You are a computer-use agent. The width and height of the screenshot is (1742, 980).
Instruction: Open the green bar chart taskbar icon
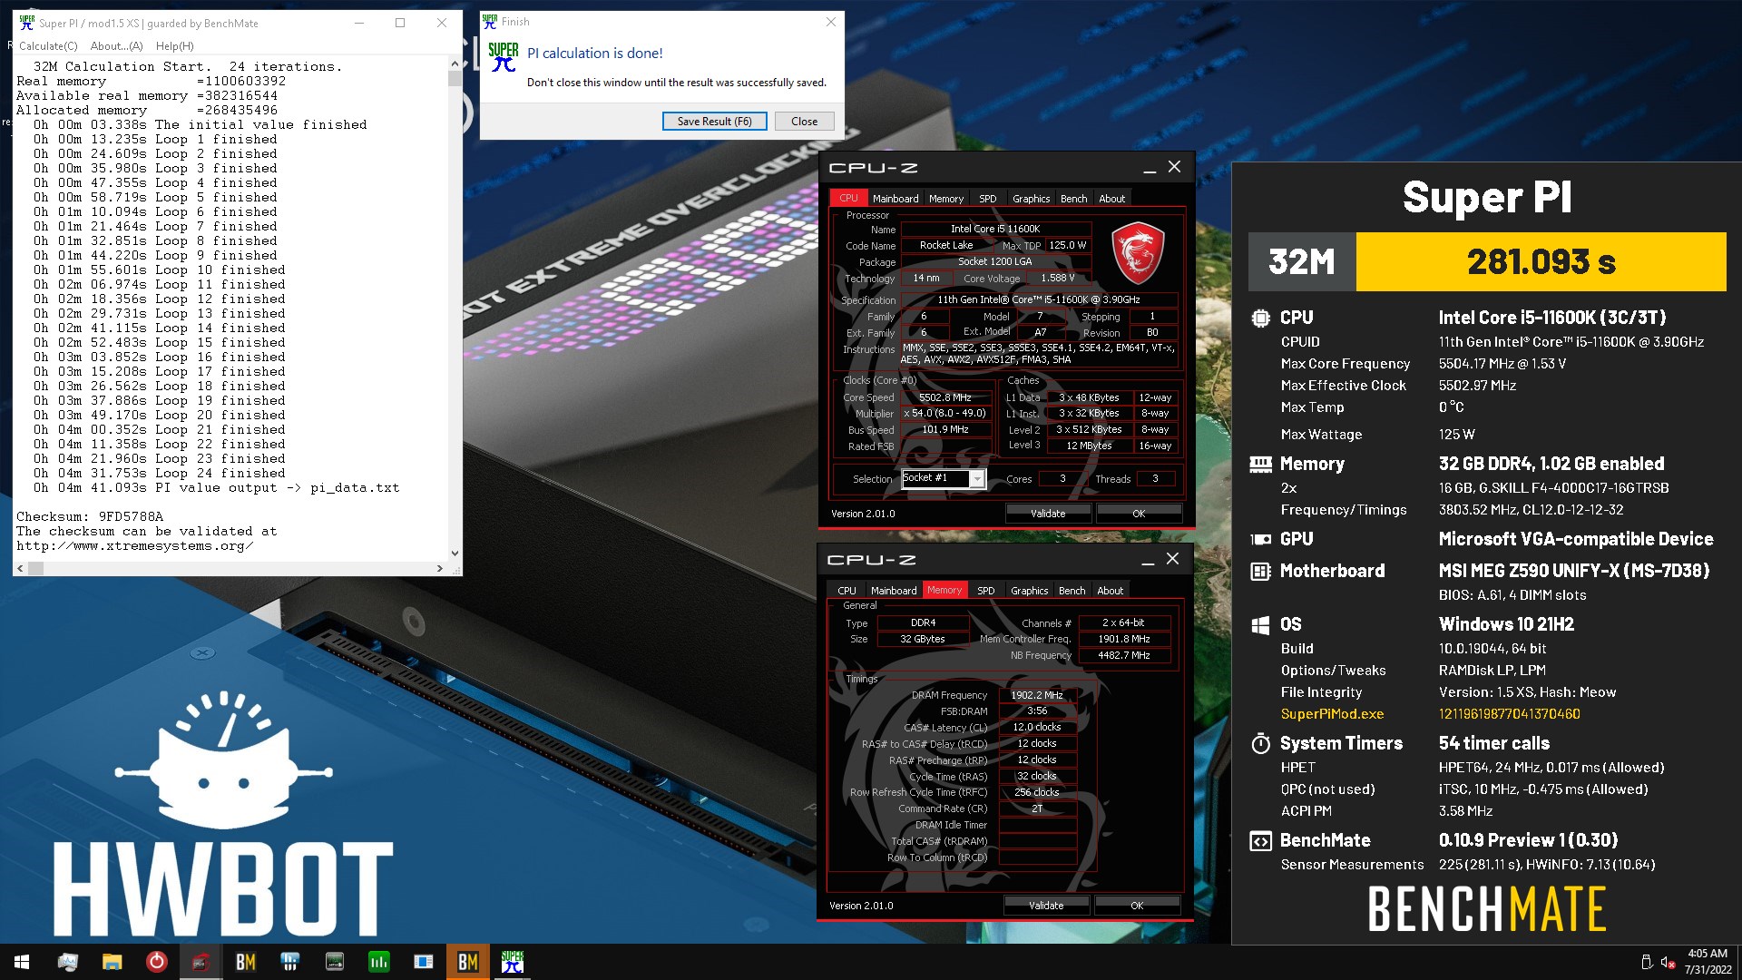pos(379,962)
